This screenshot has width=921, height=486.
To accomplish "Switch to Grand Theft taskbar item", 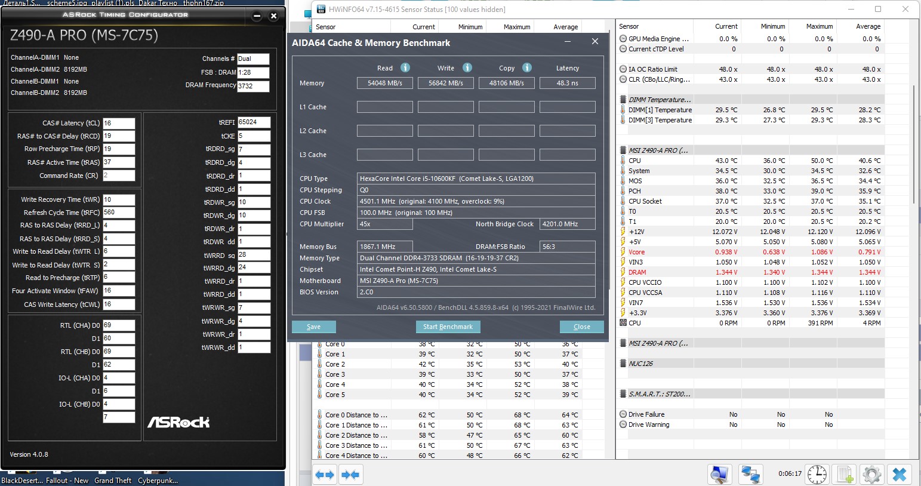I will 113,481.
